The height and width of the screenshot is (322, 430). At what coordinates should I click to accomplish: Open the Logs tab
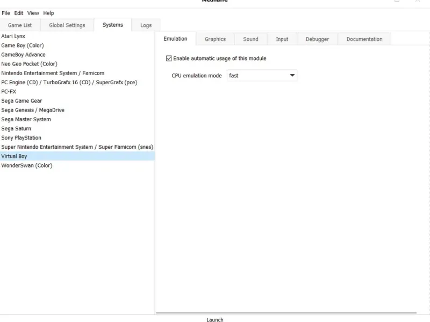click(x=146, y=25)
